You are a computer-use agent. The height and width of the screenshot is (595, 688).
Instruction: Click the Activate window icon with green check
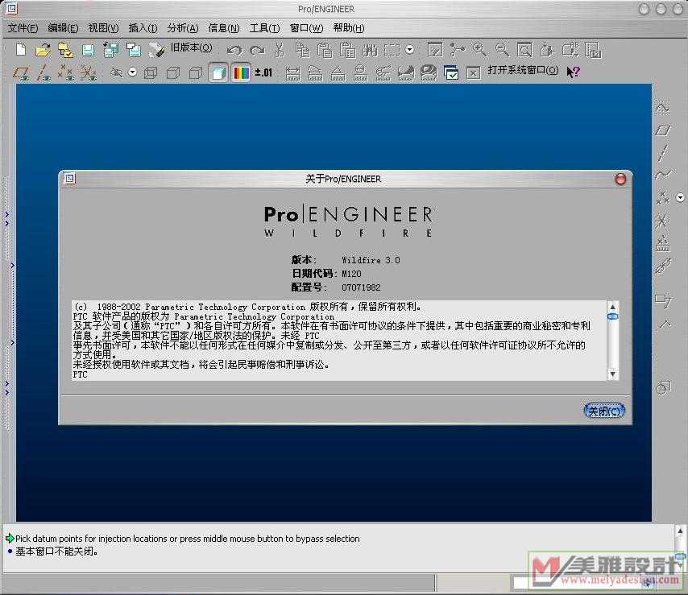tap(450, 72)
